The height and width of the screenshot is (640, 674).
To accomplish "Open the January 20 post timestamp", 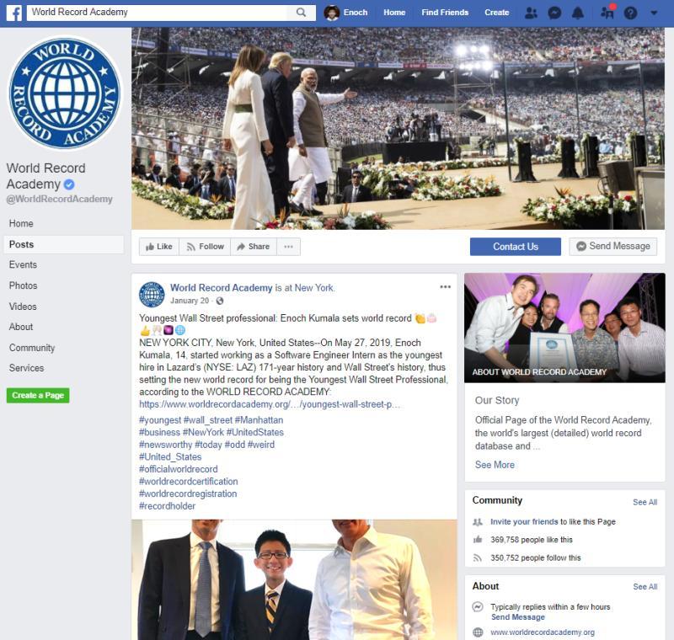I will coord(190,301).
